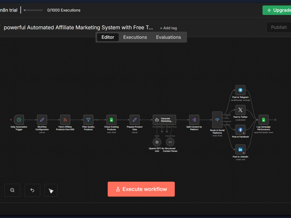
Task: Click the undo arrow canvas button
Action: pyautogui.click(x=32, y=190)
